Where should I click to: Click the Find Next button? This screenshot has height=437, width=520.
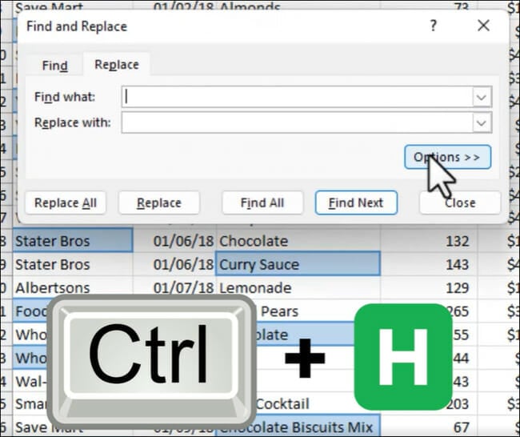click(x=356, y=203)
